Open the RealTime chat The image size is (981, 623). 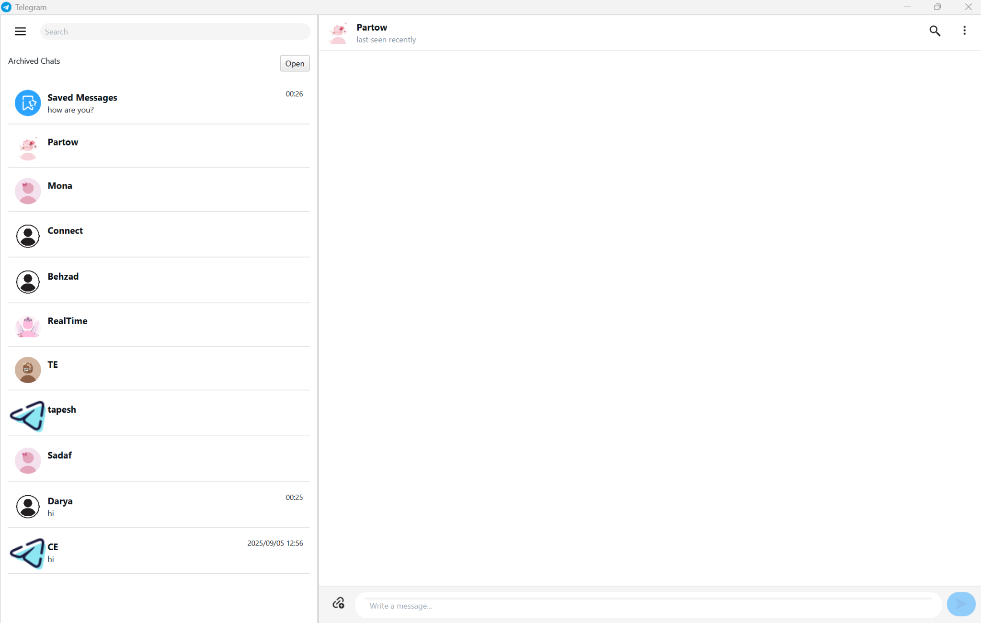[x=159, y=325]
